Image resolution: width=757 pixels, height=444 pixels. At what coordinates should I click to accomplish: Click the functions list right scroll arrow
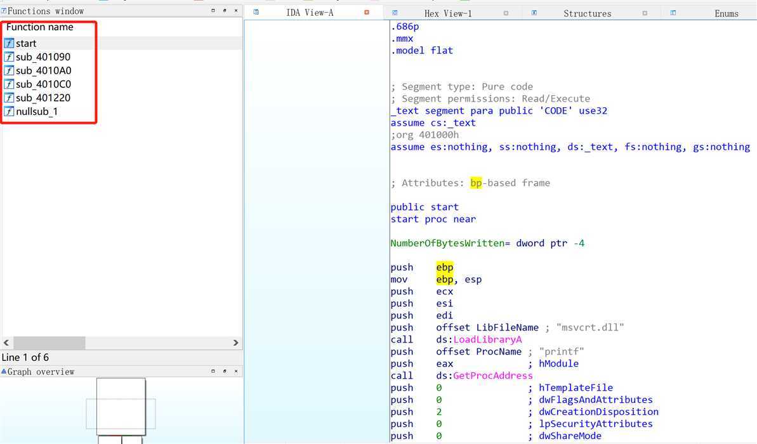pos(235,343)
